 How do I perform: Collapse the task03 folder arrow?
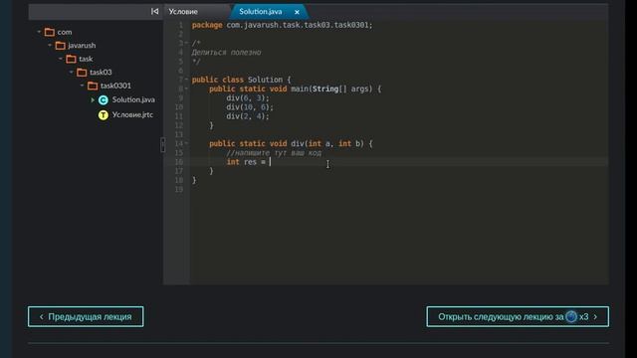pos(71,72)
